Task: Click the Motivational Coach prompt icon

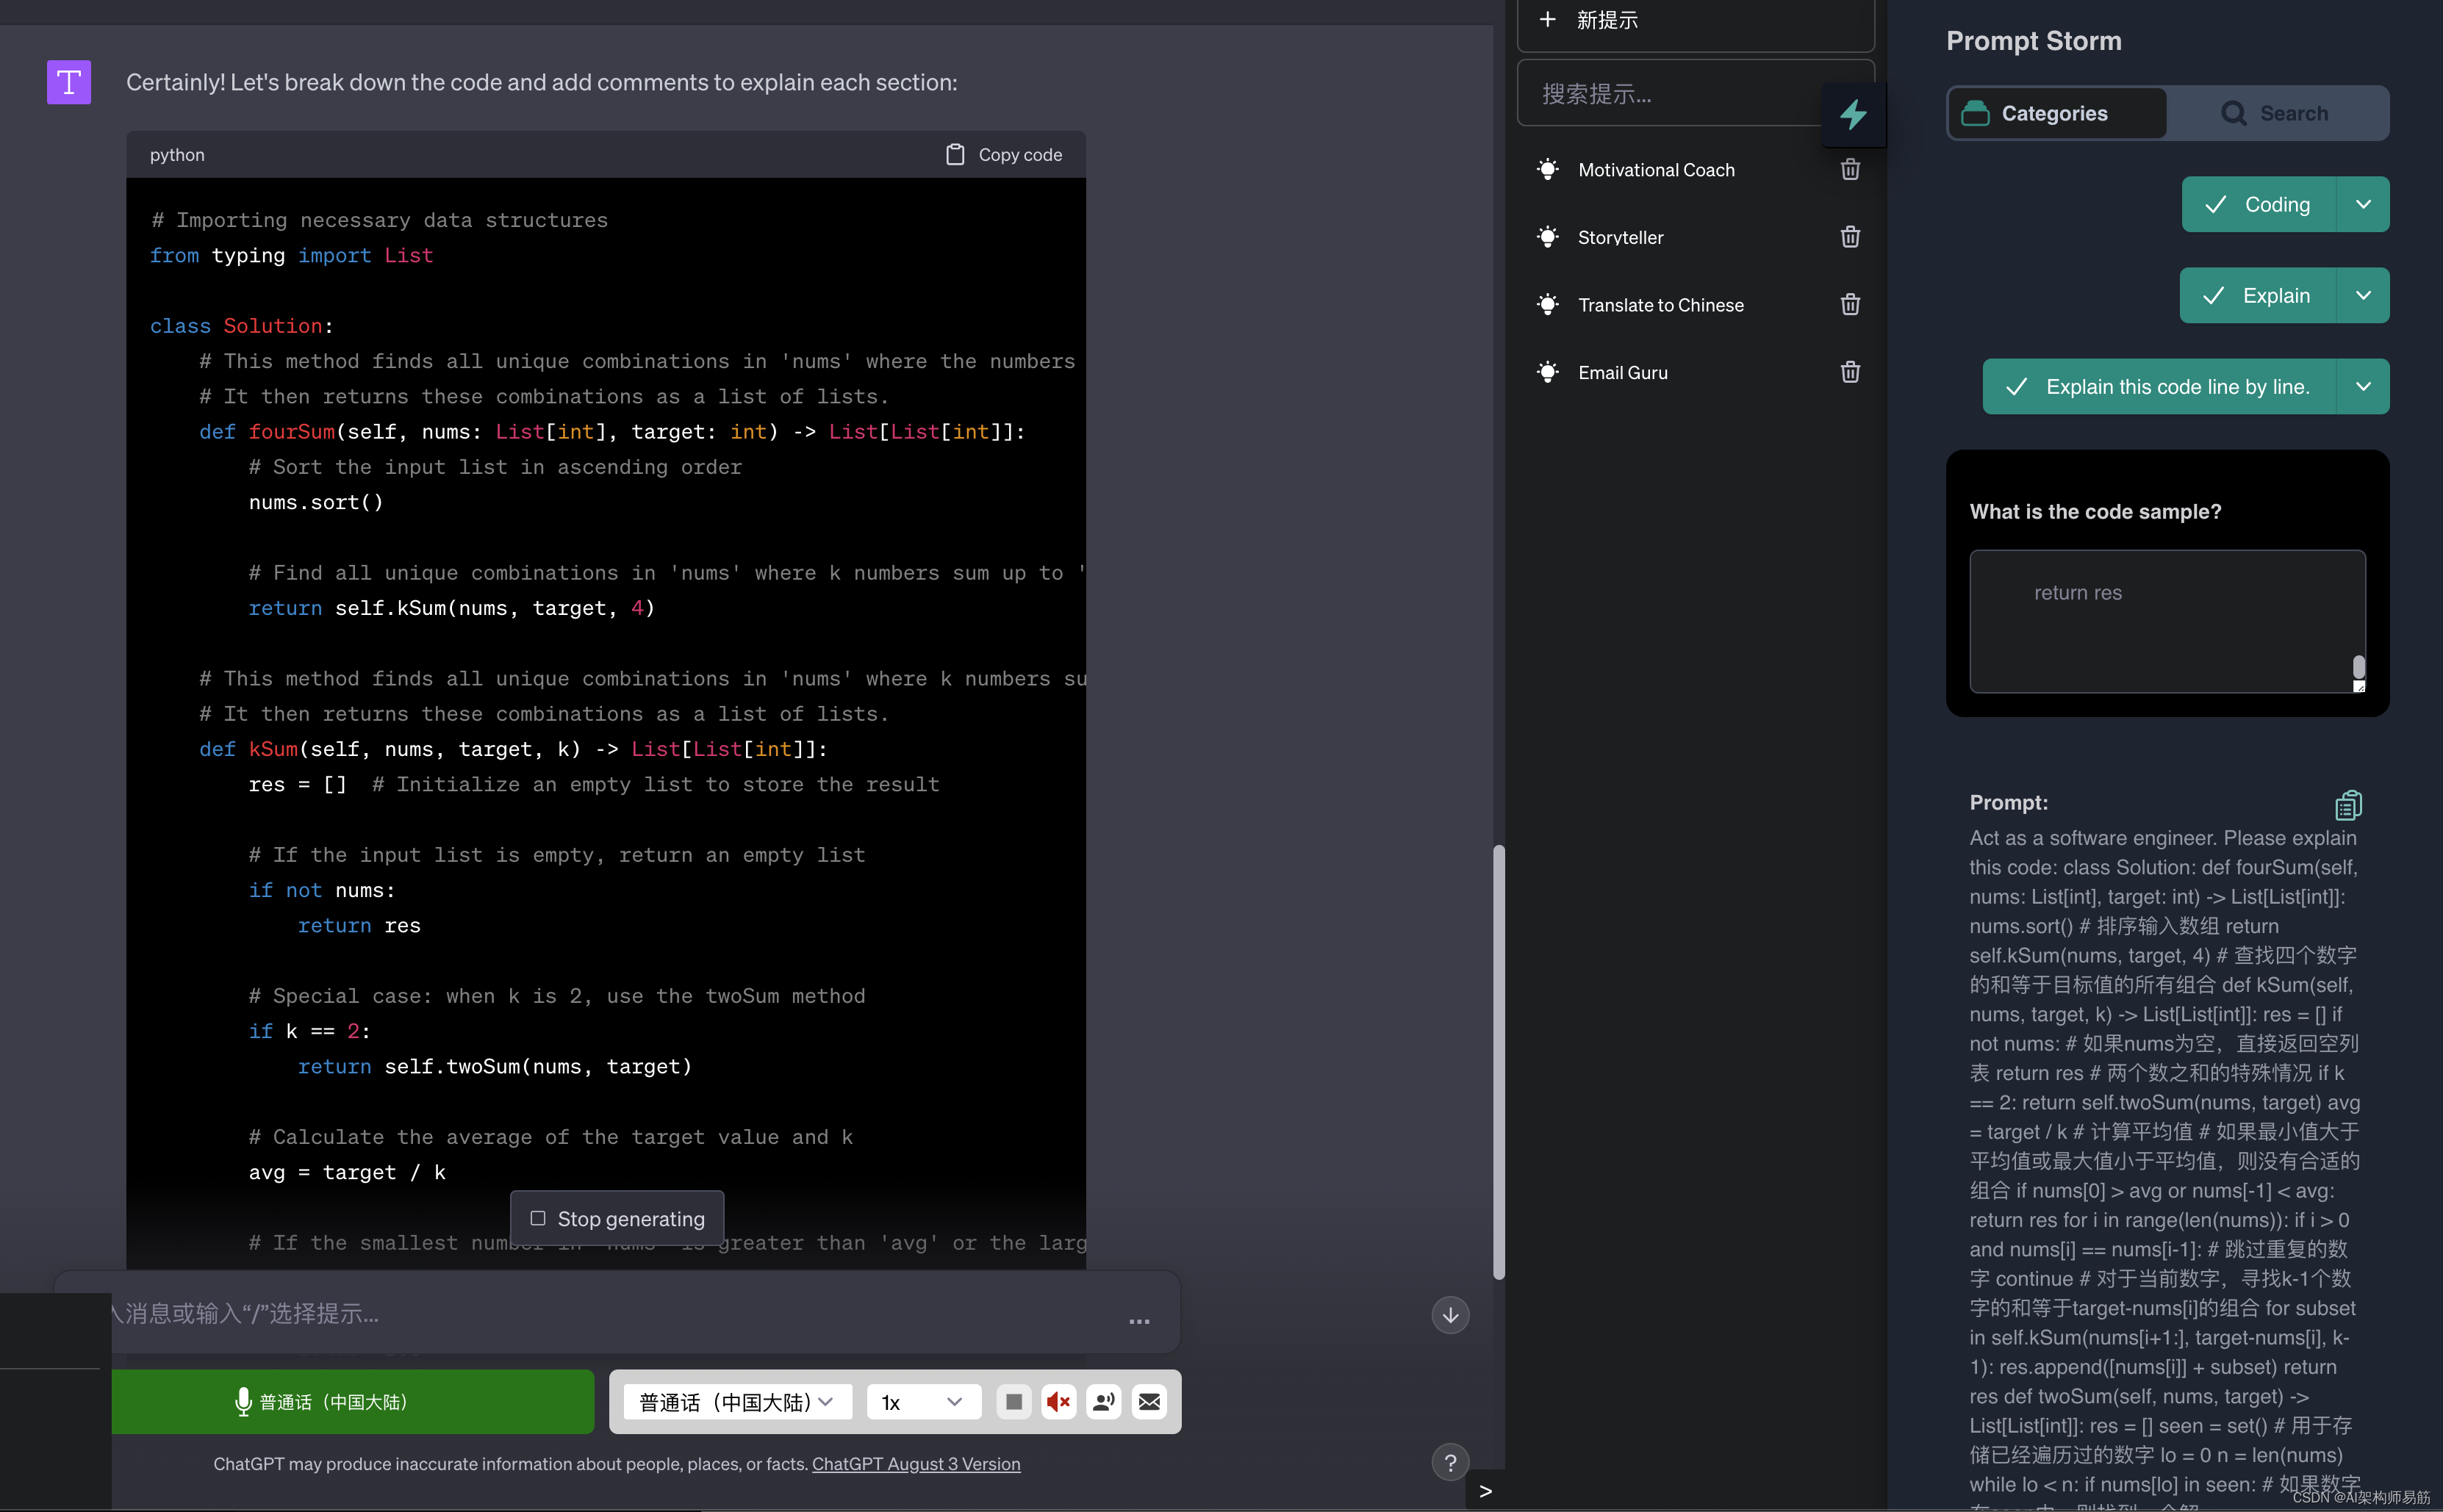Action: click(x=1548, y=169)
